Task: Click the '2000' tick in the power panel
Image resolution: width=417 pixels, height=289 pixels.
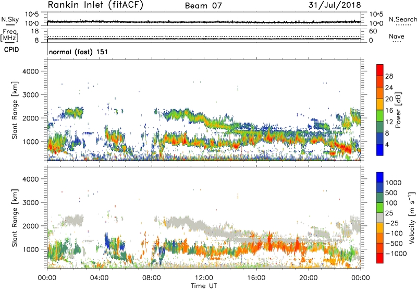Action: [31, 118]
